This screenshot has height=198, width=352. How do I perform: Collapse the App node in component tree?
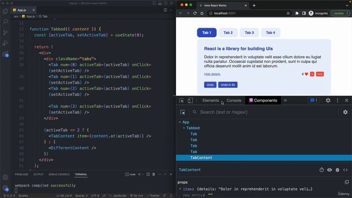click(180, 122)
